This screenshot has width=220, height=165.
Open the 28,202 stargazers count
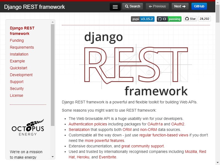(204, 19)
